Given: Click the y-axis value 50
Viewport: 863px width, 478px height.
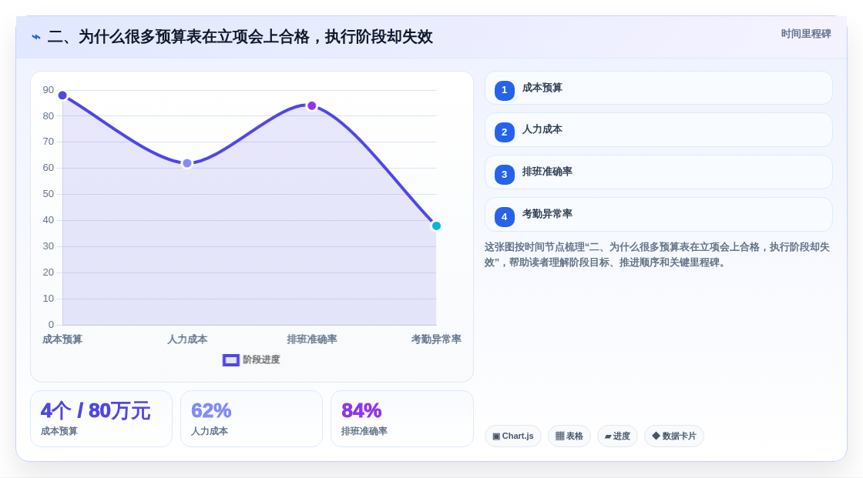Looking at the screenshot, I should click(49, 194).
